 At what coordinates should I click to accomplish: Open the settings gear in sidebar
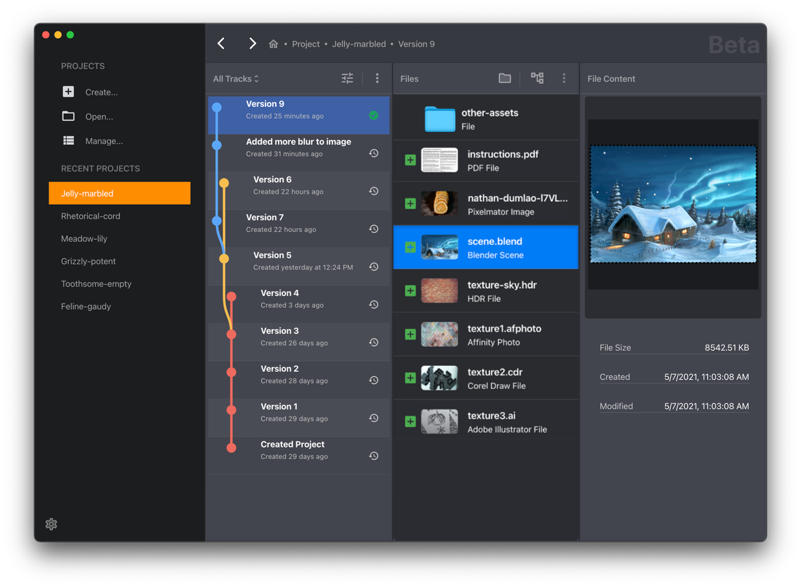pyautogui.click(x=51, y=524)
